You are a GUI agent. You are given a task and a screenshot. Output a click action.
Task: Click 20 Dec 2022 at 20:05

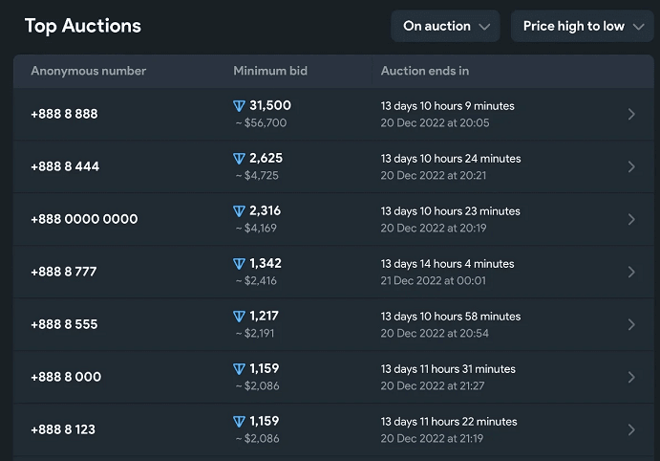coord(435,123)
